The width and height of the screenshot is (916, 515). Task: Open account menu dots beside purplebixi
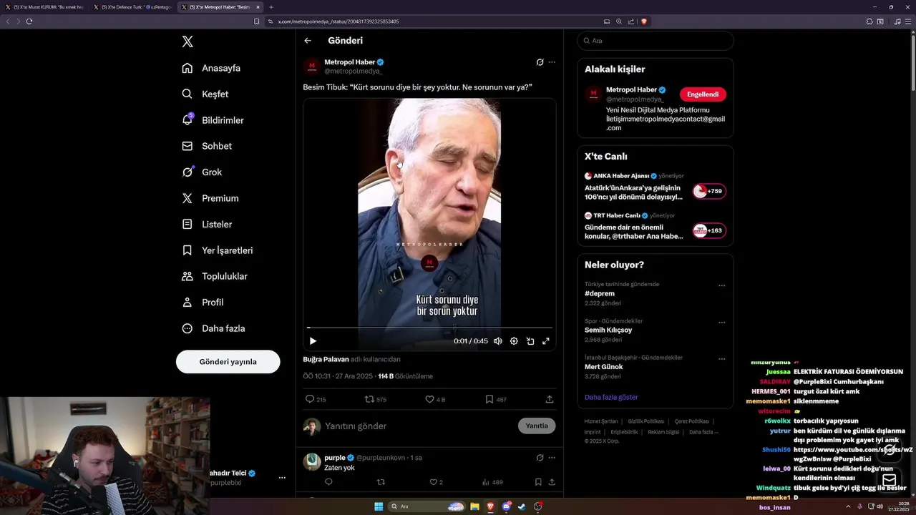282,478
